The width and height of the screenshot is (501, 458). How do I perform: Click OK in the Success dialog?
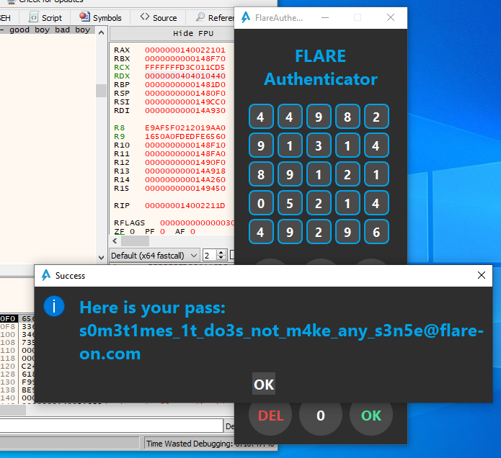(264, 385)
